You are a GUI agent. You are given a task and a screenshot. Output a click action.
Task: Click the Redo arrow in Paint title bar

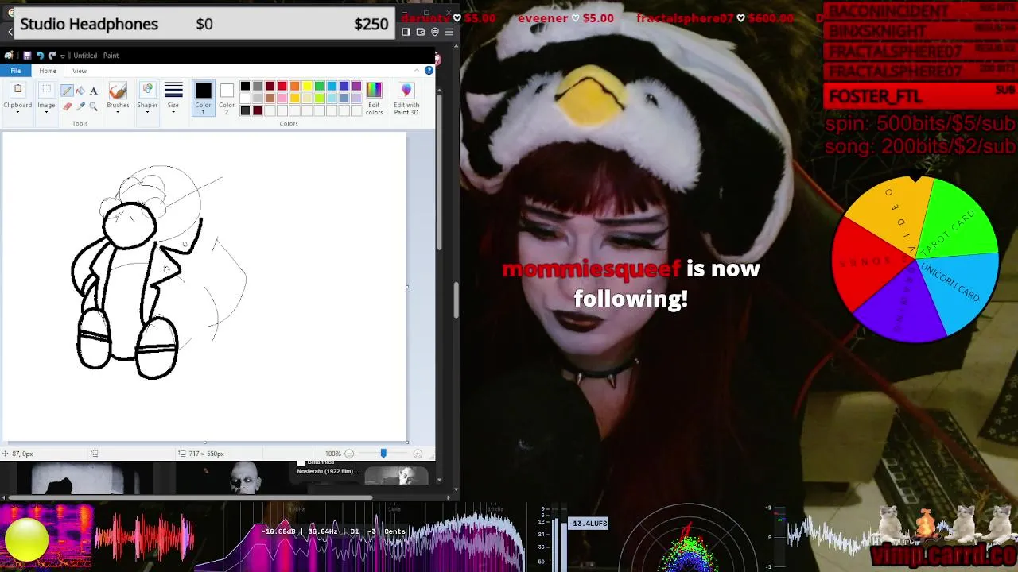(52, 56)
